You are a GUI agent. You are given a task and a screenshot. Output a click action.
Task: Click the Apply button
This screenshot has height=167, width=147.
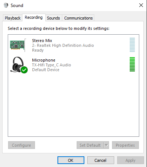[x=130, y=160]
